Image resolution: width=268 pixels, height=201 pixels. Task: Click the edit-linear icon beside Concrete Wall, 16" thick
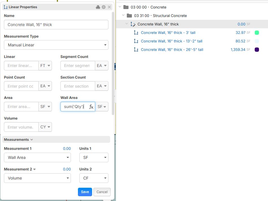pos(133,24)
